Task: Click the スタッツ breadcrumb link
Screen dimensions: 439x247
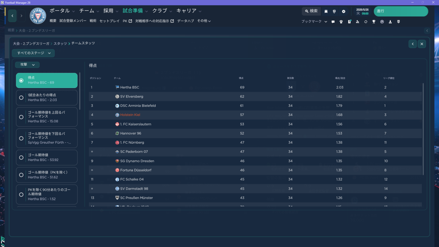Action: point(60,44)
